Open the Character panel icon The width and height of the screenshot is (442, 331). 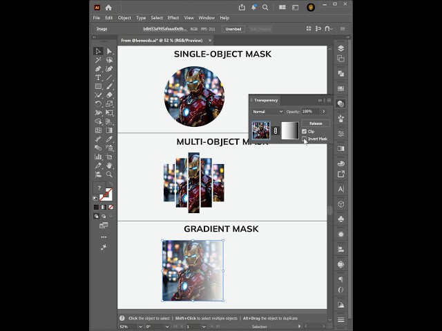[340, 189]
